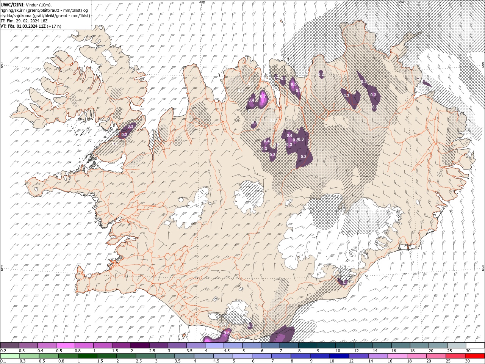The width and height of the screenshot is (485, 364).
Task: Pick the pink swatch starting at 20 in rain legend
Action: 436,356
